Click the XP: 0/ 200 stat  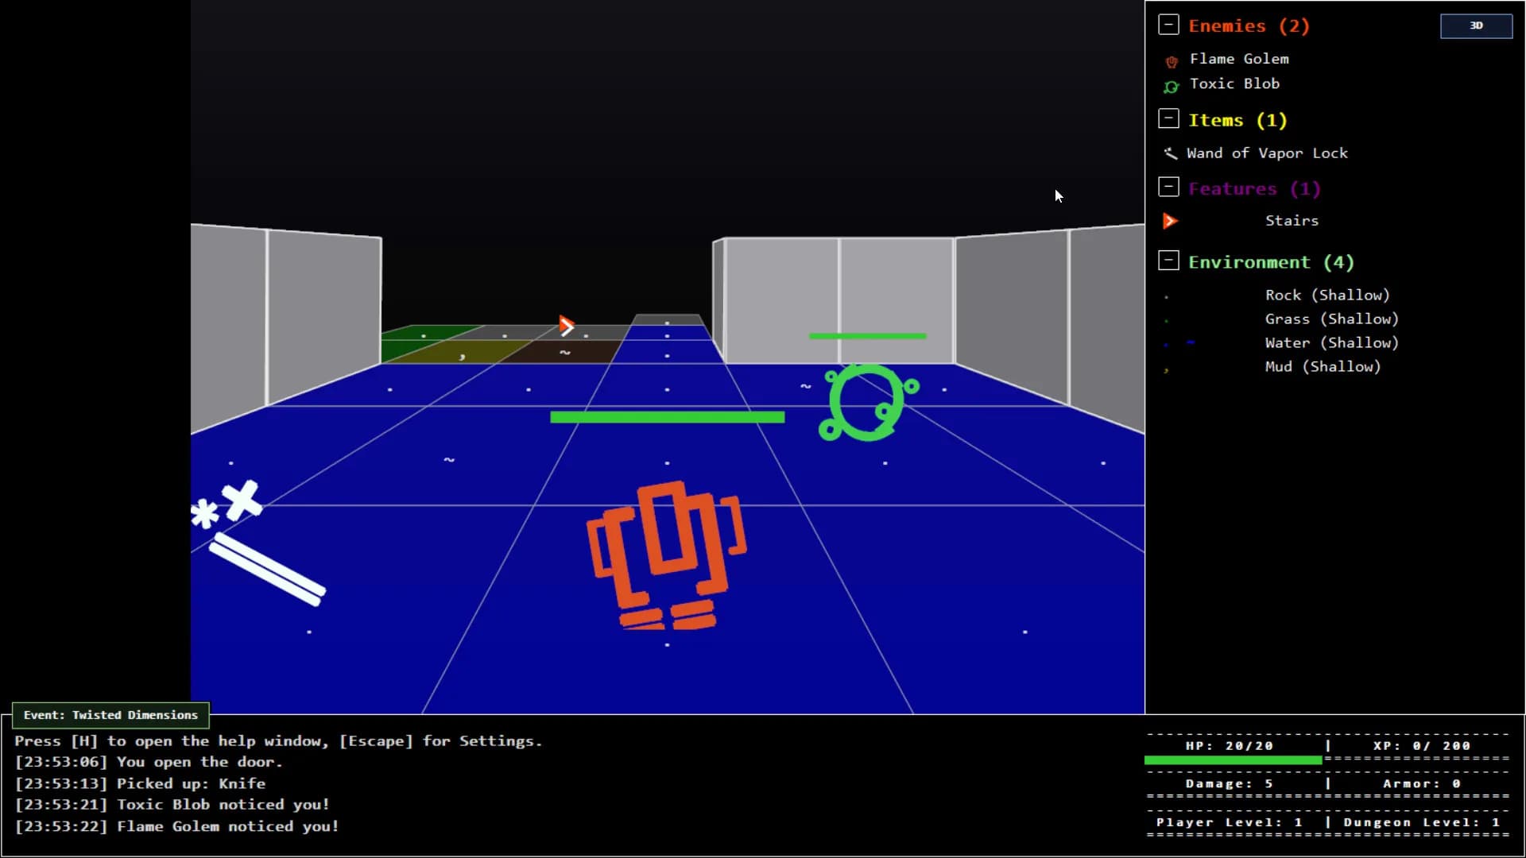tap(1421, 746)
